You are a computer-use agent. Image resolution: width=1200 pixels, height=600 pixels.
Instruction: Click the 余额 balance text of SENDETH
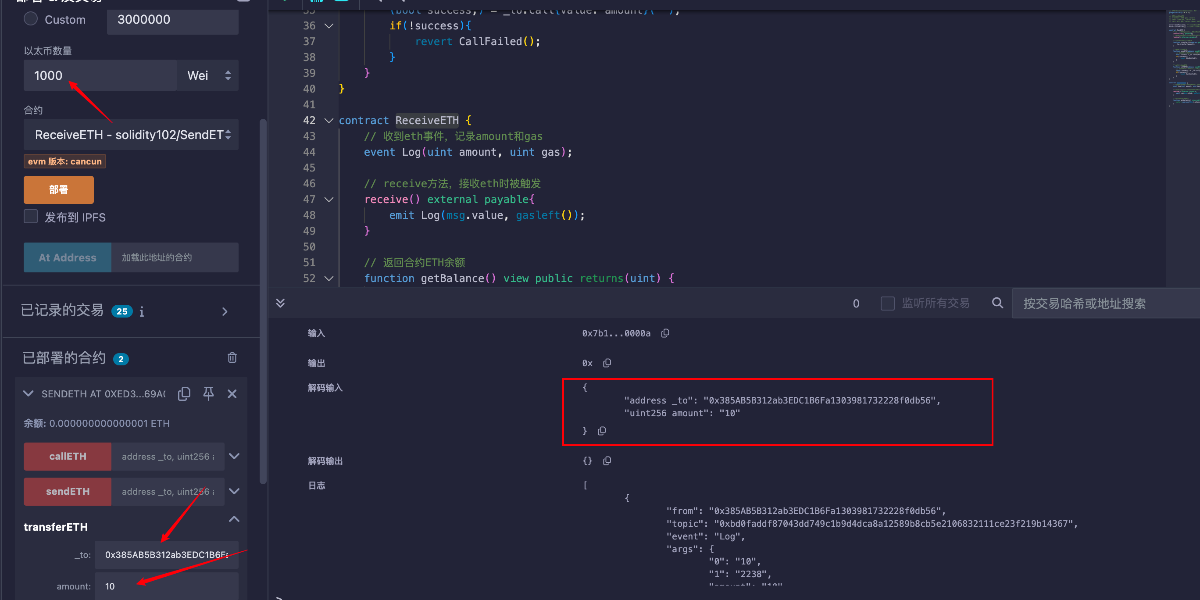[x=97, y=423]
